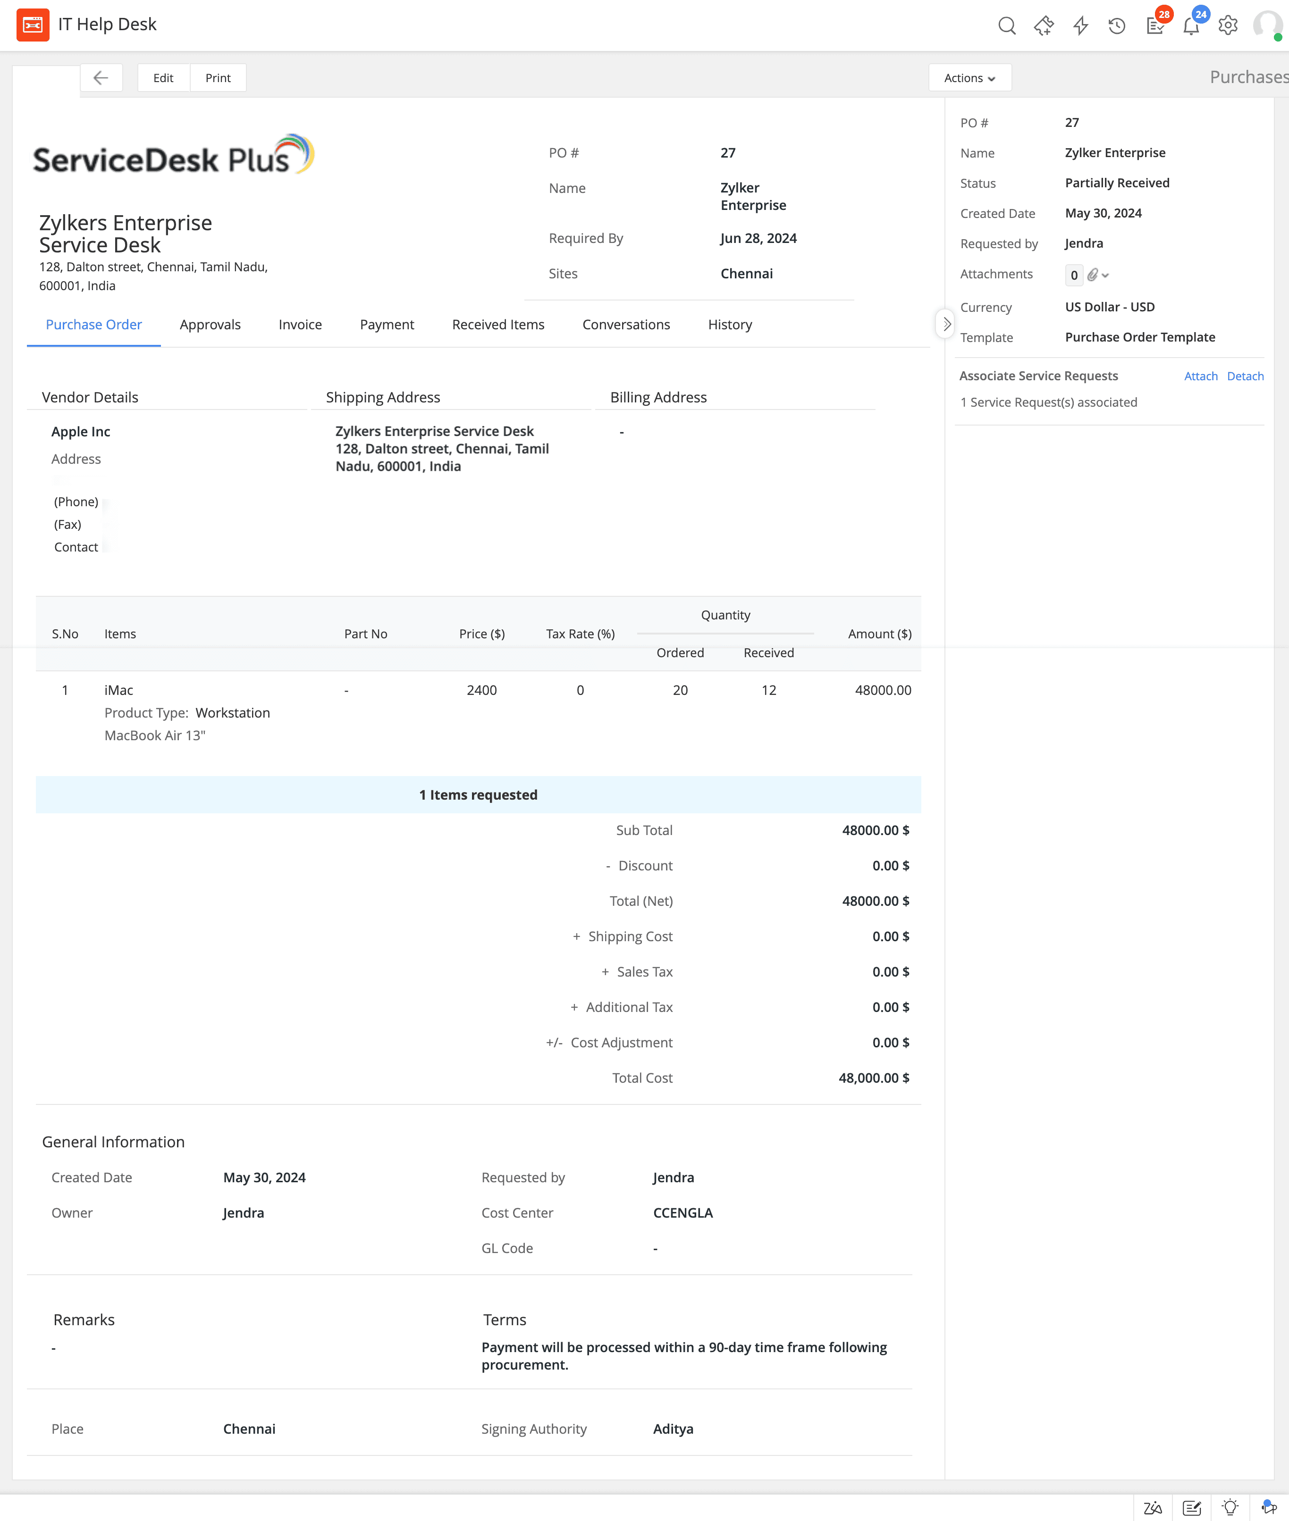Image resolution: width=1289 pixels, height=1521 pixels.
Task: Click the Edit button
Action: [x=163, y=78]
